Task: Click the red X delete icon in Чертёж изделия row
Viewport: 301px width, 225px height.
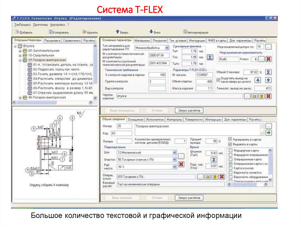Action: pos(269,96)
